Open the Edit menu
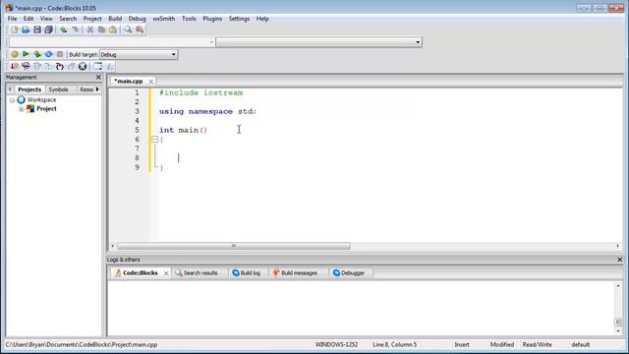This screenshot has width=629, height=354. 29,19
